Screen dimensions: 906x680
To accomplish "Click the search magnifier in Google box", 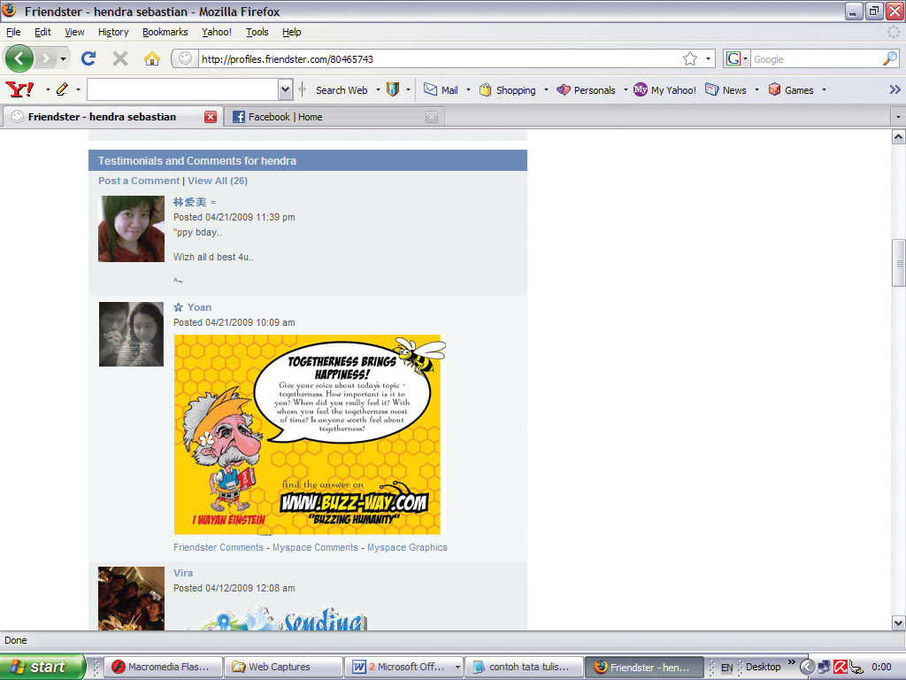I will [889, 58].
